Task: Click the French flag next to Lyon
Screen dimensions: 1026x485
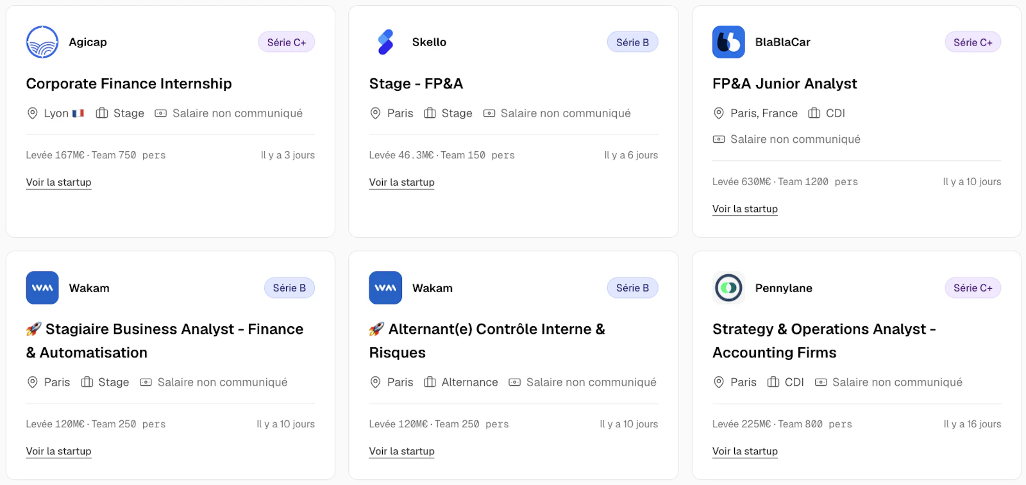Action: point(78,113)
